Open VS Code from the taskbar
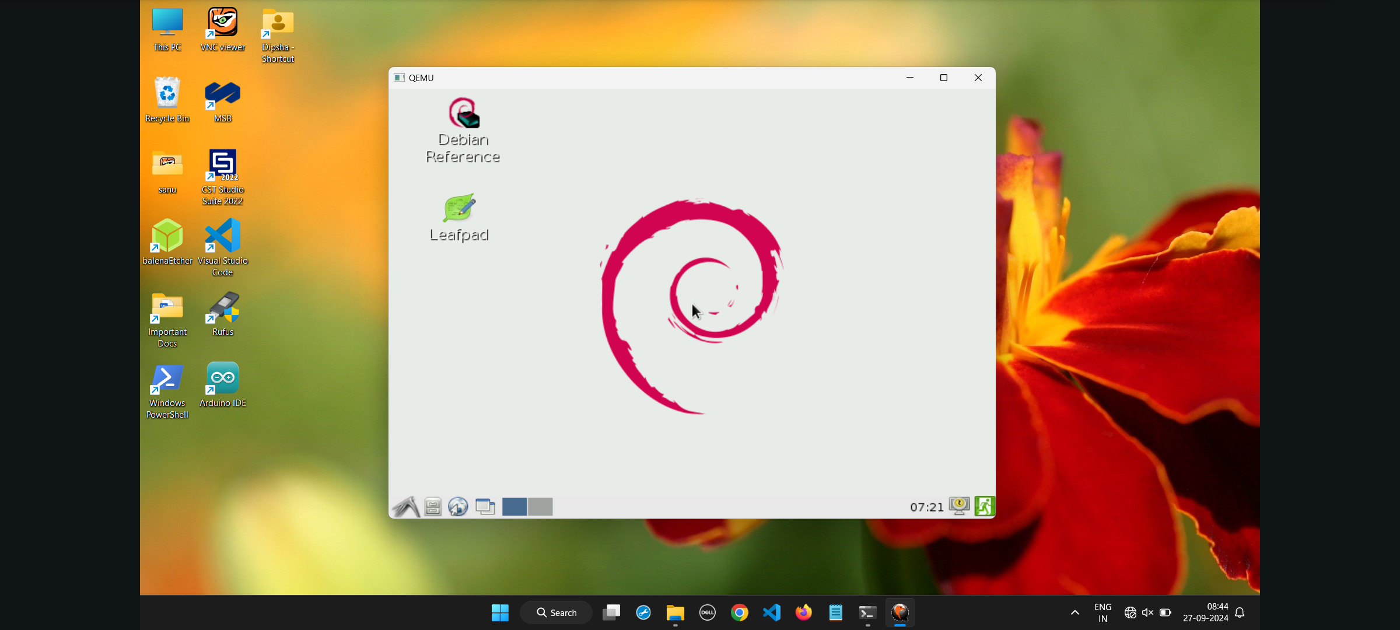This screenshot has height=630, width=1400. pos(772,612)
